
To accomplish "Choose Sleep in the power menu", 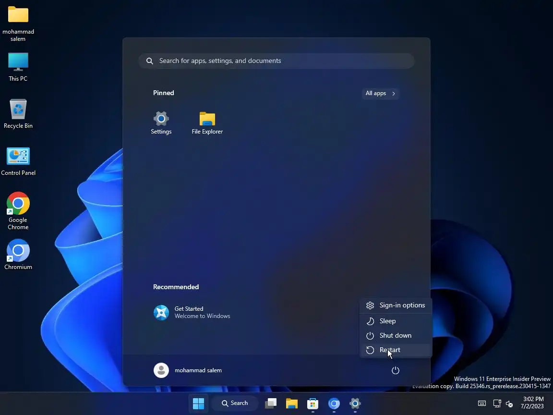I will tap(396, 321).
